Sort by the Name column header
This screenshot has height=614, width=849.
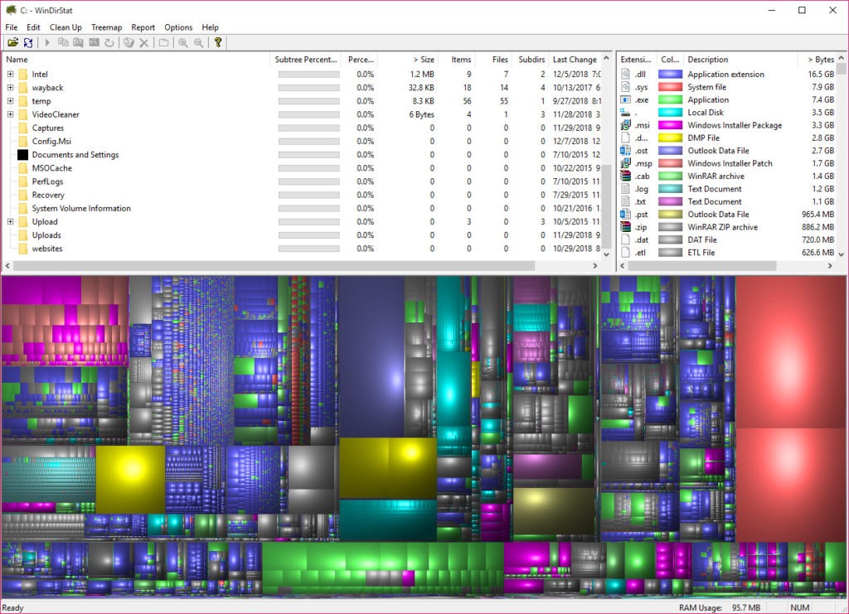coord(136,60)
